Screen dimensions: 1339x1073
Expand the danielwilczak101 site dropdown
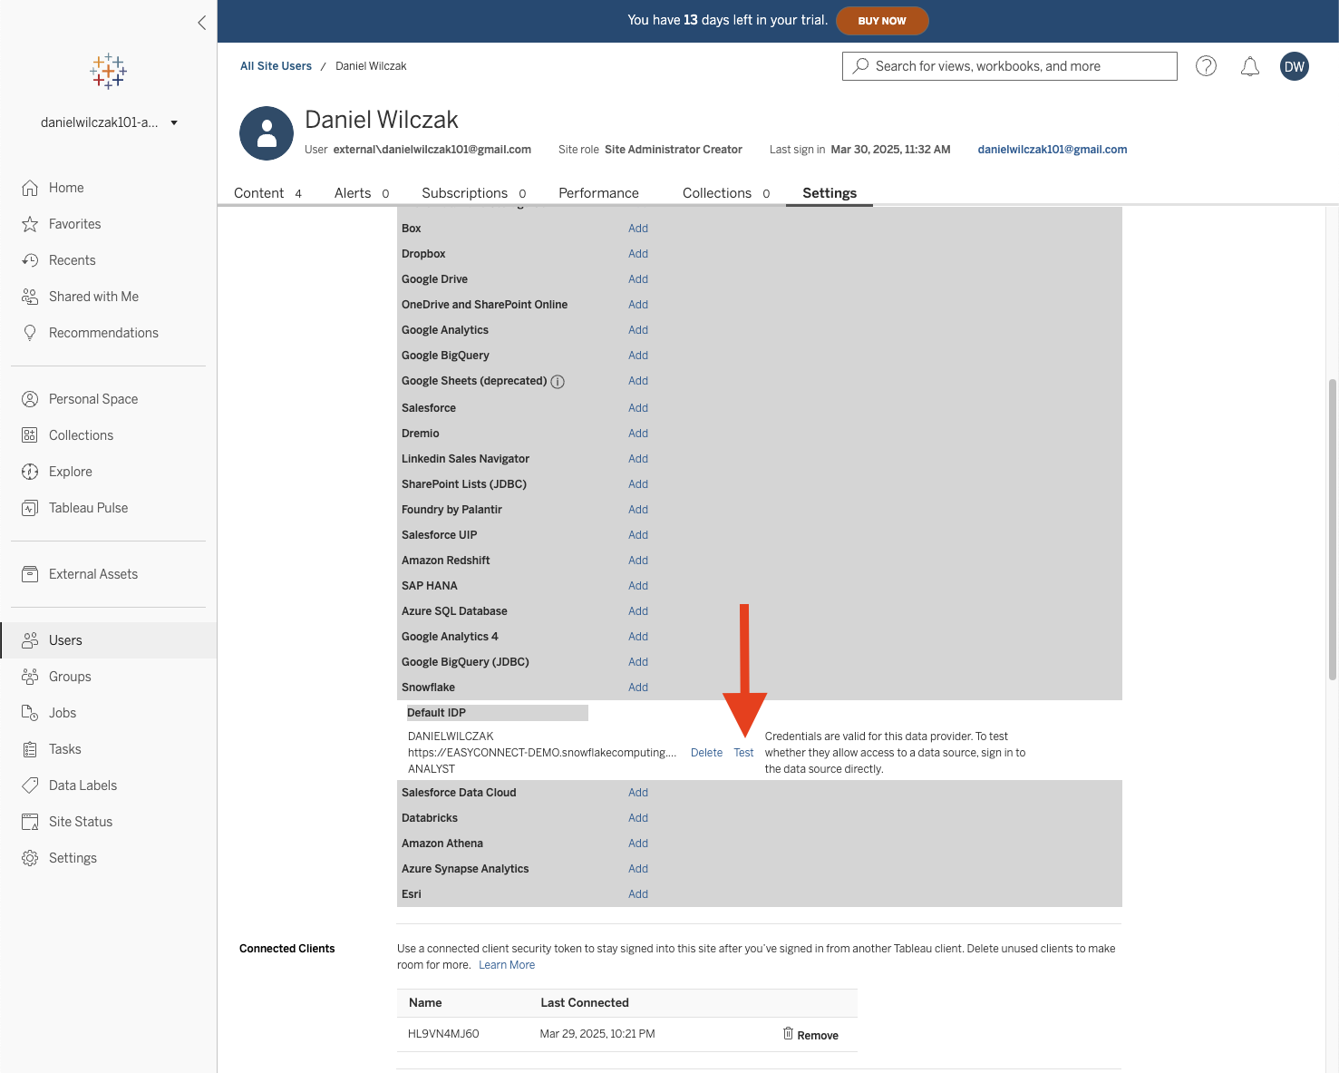pos(174,123)
